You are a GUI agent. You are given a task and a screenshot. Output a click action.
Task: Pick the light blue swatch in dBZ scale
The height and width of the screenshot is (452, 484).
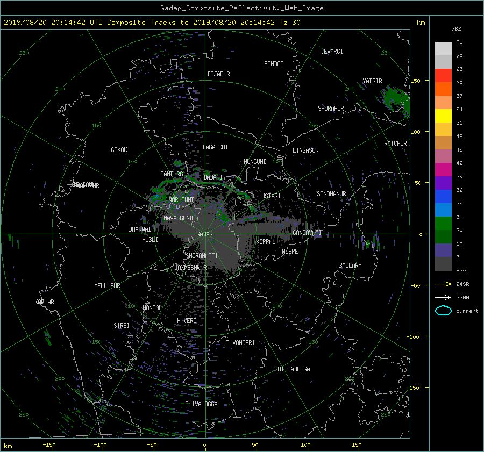pos(443,210)
